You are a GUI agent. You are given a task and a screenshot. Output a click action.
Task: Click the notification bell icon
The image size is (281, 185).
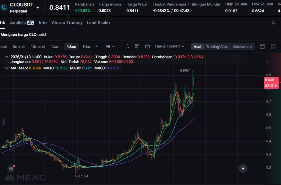tap(274, 23)
